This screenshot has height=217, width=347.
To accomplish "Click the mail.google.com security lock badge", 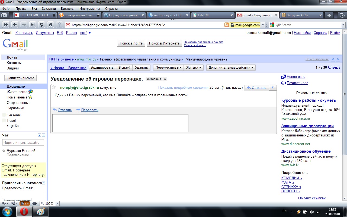I will coord(245,25).
